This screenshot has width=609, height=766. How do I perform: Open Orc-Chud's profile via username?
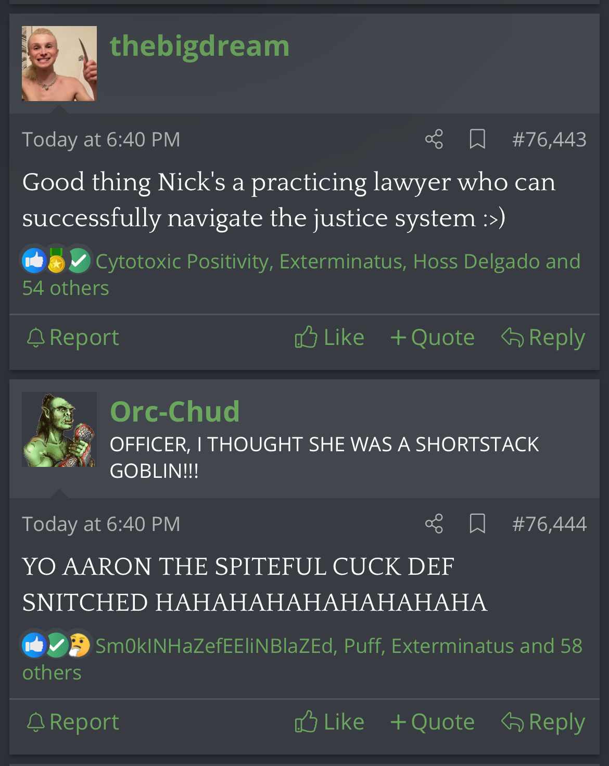coord(174,412)
